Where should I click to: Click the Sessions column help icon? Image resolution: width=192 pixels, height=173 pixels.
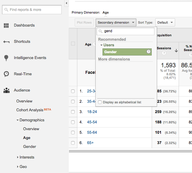tap(164, 53)
